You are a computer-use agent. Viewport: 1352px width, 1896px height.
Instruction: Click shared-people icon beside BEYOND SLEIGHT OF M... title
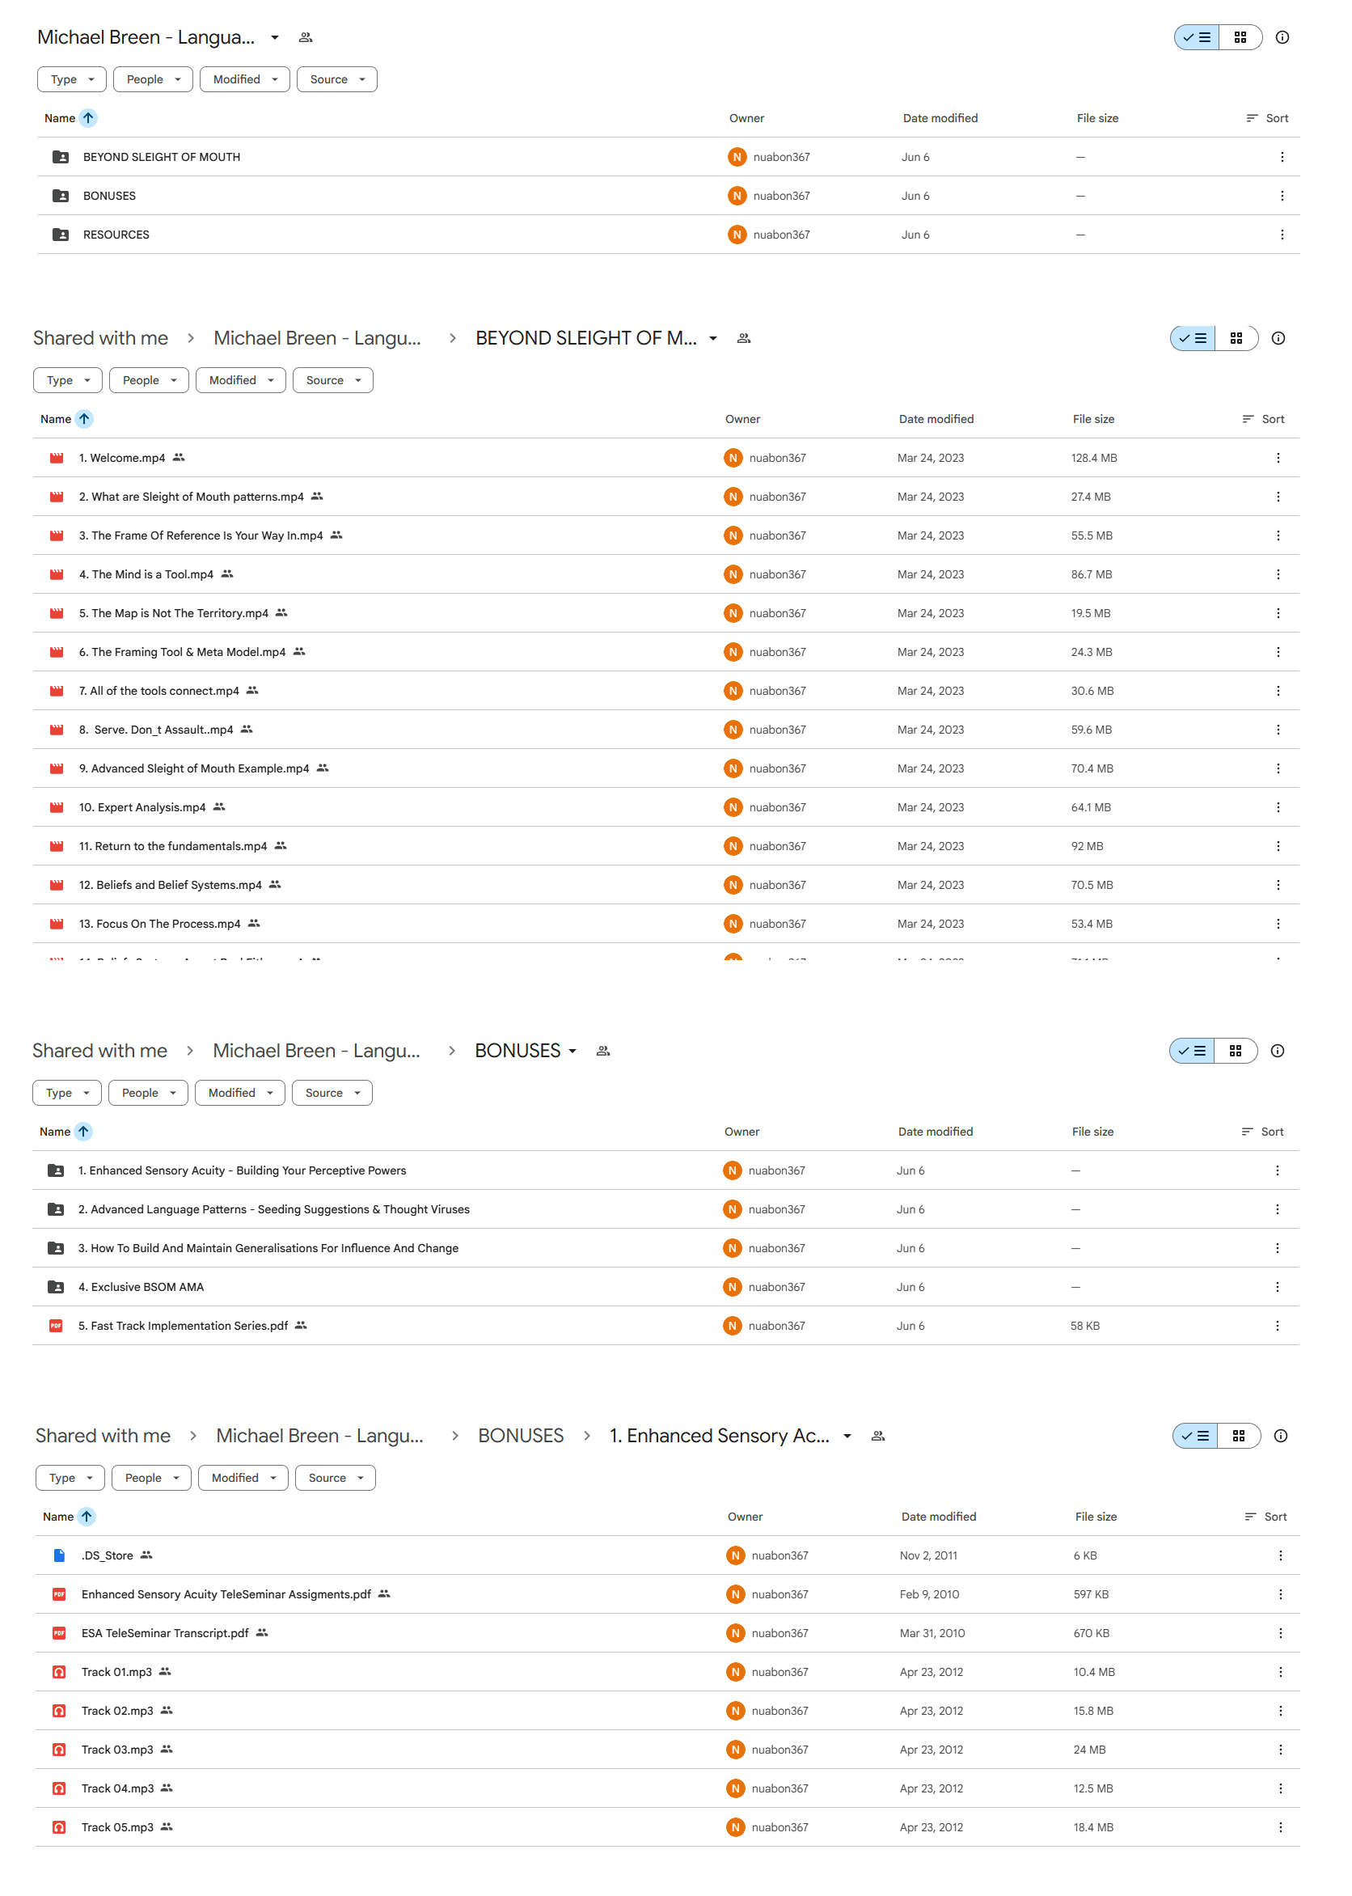pos(744,338)
